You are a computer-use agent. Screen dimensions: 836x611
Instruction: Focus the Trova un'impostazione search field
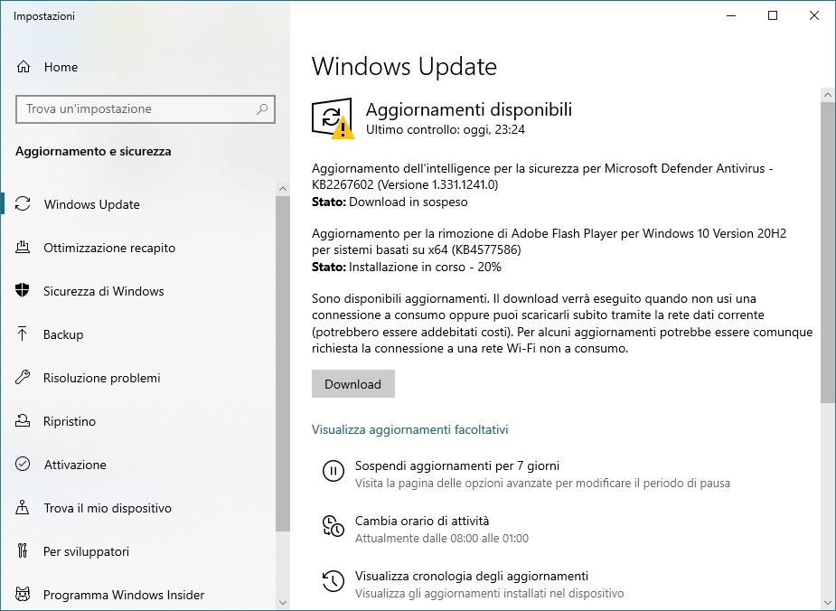[146, 109]
